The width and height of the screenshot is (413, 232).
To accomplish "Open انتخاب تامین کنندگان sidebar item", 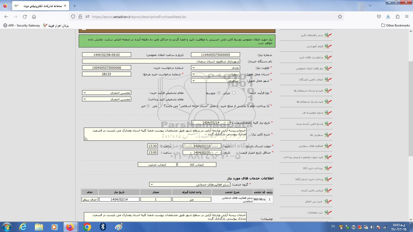I will (x=311, y=80).
